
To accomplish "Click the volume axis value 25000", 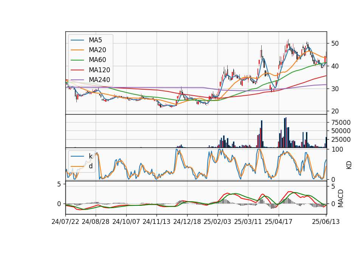I will (x=341, y=140).
